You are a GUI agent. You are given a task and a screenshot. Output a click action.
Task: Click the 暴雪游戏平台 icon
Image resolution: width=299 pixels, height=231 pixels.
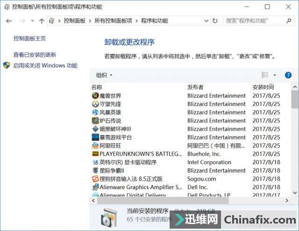click(95, 137)
